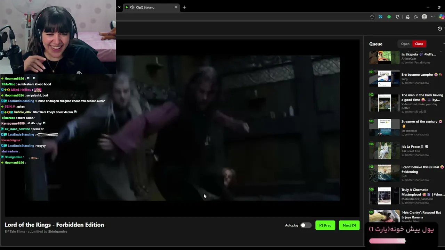Select queue thumbnail number 107
This screenshot has width=445, height=250.
pyautogui.click(x=385, y=216)
